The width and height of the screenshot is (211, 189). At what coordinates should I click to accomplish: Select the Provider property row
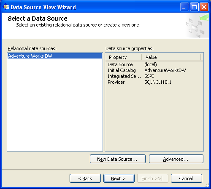click(154, 82)
